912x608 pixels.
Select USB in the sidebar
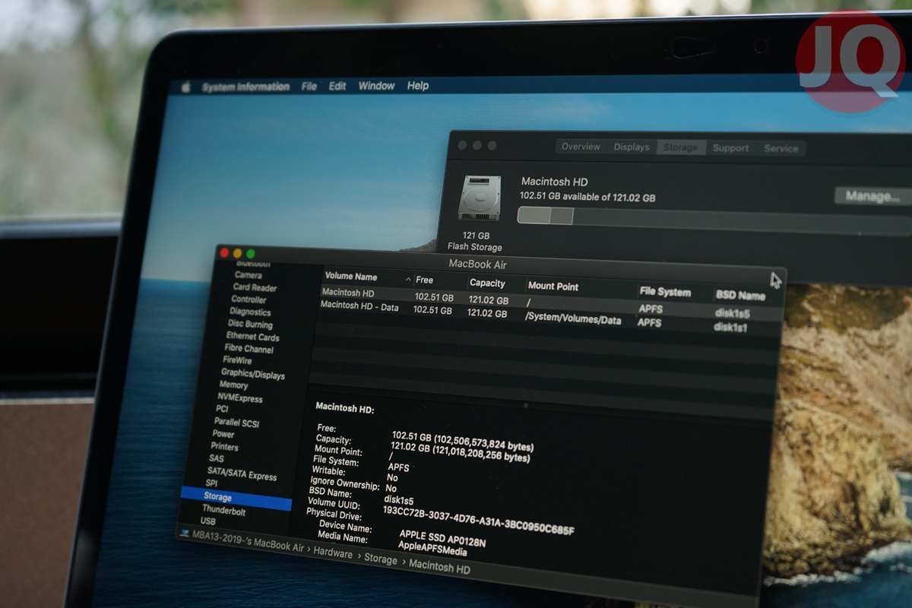coord(207,521)
